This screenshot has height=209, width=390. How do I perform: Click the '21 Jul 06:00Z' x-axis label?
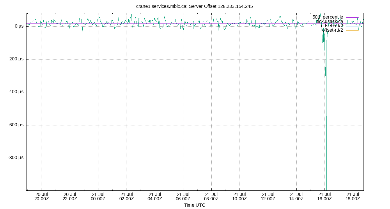click(x=183, y=197)
